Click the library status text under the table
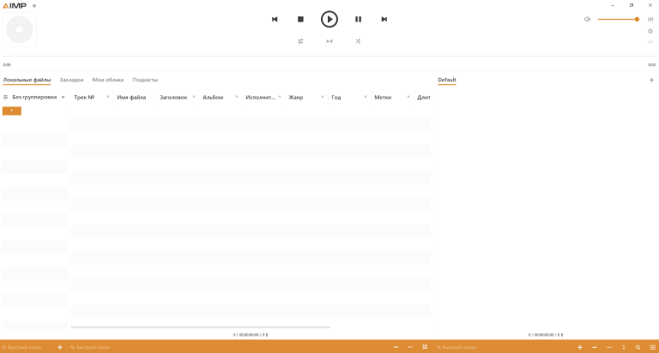 (x=251, y=335)
